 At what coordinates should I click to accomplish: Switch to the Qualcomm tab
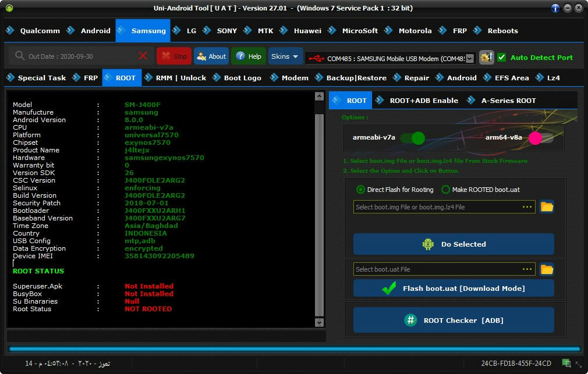pyautogui.click(x=33, y=31)
